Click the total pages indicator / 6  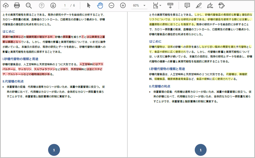coord(72,5)
